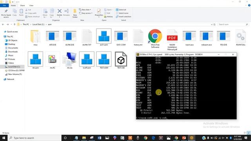Image resolution: width=251 pixels, height=141 pixels.
Task: Open the Move to dropdown
Action: coord(45,13)
